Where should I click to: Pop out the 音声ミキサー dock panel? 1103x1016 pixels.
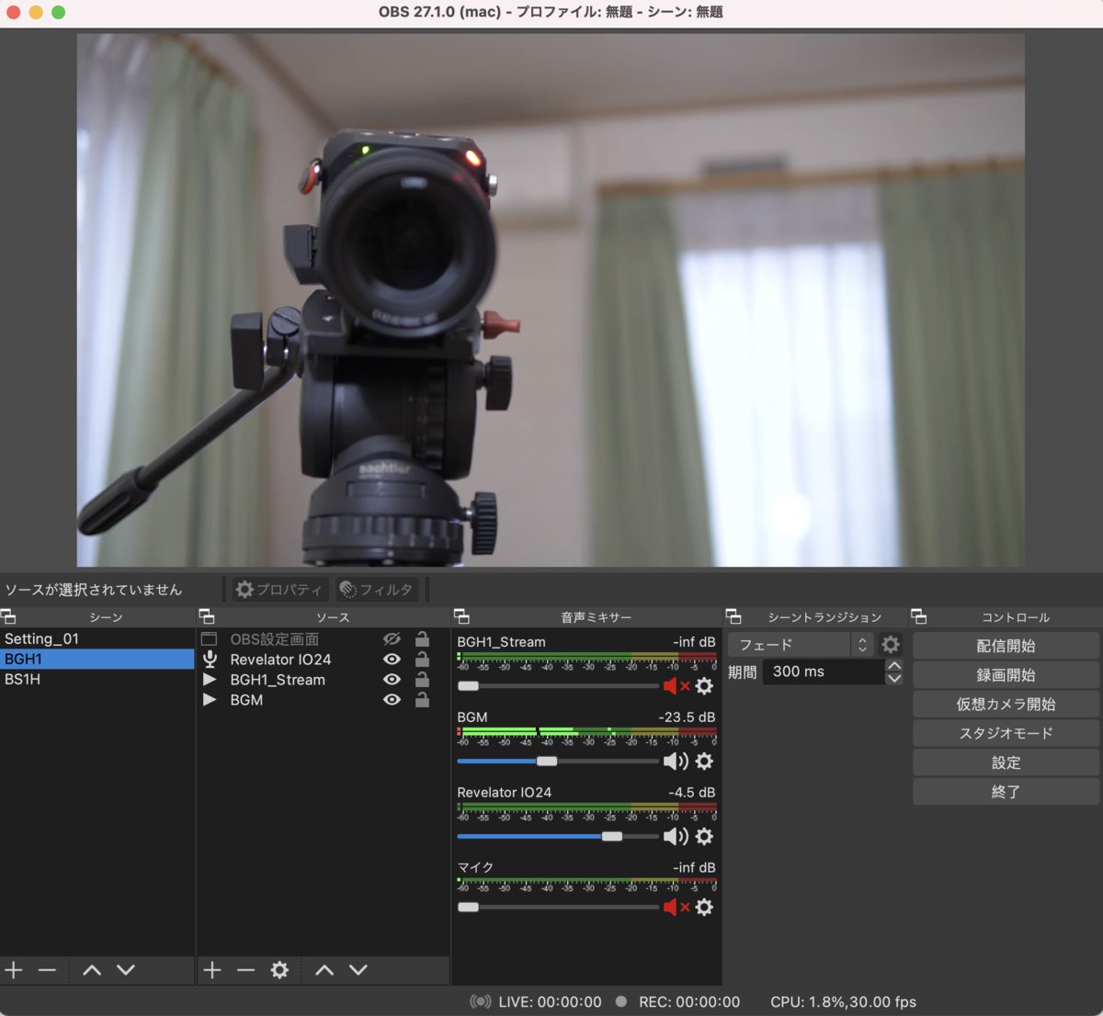[462, 617]
